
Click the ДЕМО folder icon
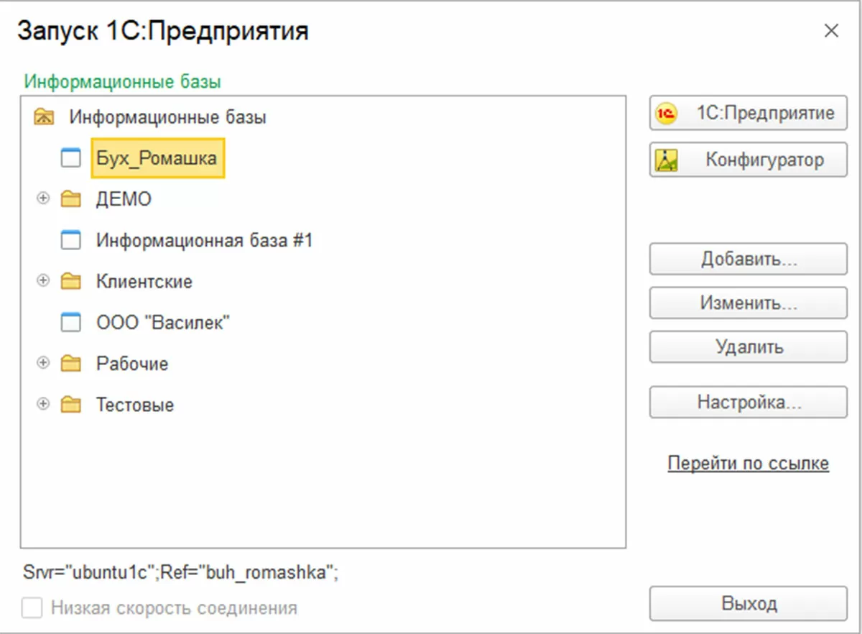coord(71,199)
